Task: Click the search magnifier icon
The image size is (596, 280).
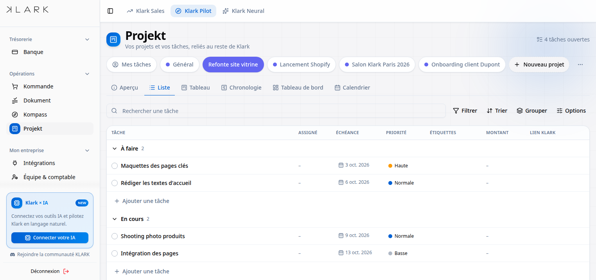Action: tap(115, 111)
